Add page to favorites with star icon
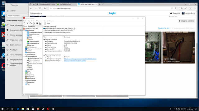Image resolution: width=199 pixels, height=111 pixels. pyautogui.click(x=175, y=8)
